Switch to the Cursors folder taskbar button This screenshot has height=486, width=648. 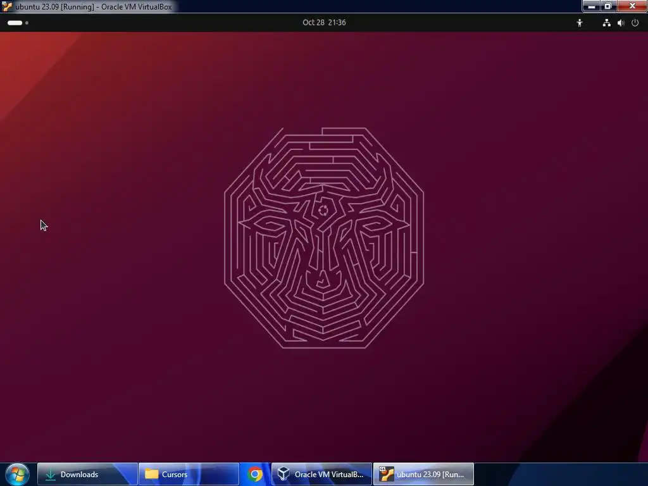tap(189, 474)
